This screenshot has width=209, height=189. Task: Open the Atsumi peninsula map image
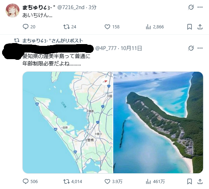(x=67, y=122)
